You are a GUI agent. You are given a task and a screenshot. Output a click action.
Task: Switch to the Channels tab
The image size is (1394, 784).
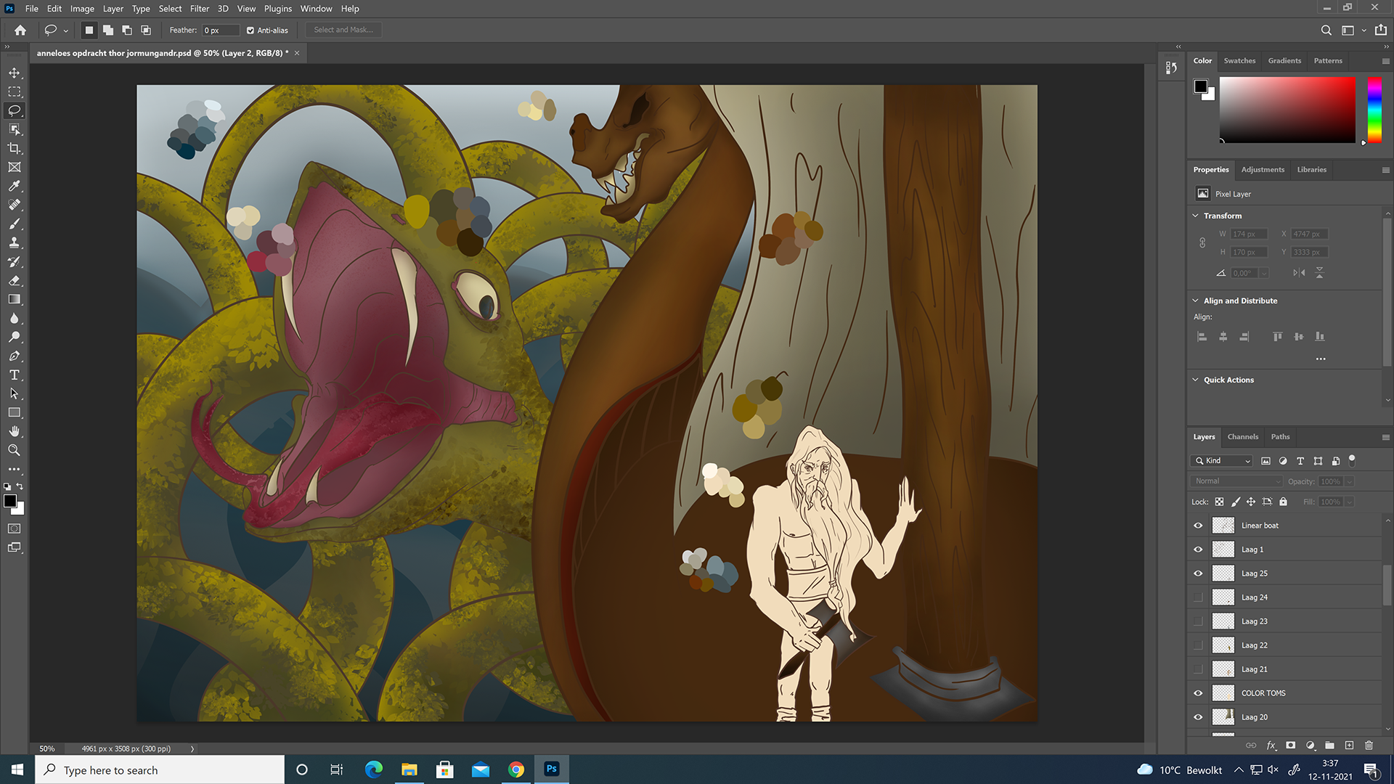1242,436
